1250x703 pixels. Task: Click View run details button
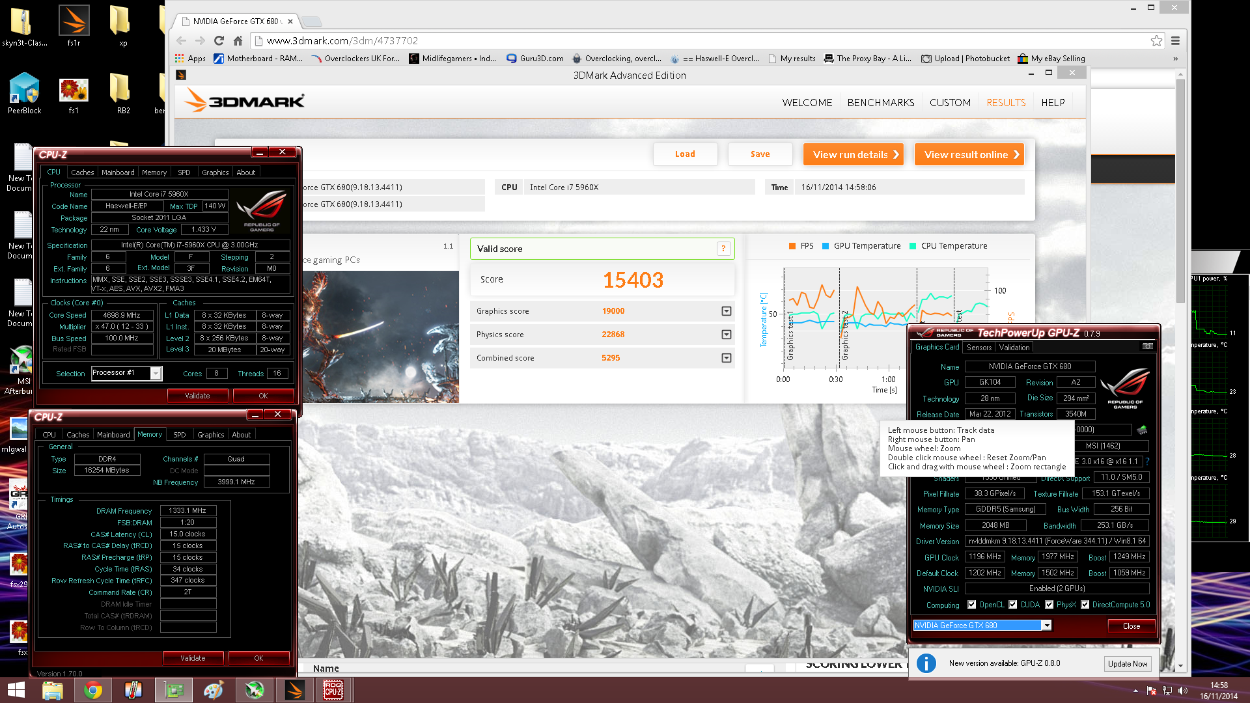click(854, 154)
